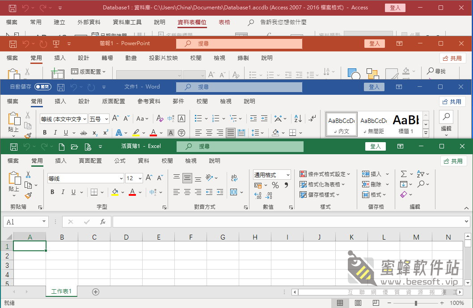Open Excel Cell Styles dropdown
The image size is (473, 308).
click(320, 194)
